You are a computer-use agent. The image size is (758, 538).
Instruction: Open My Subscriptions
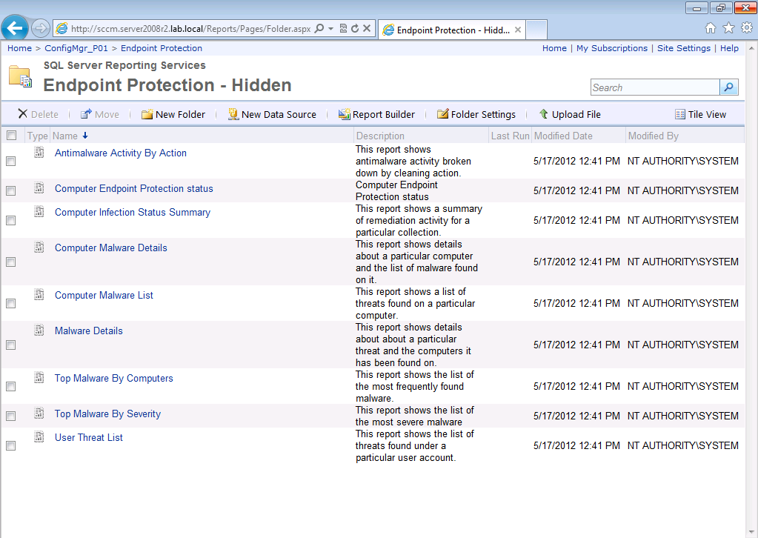tap(612, 48)
